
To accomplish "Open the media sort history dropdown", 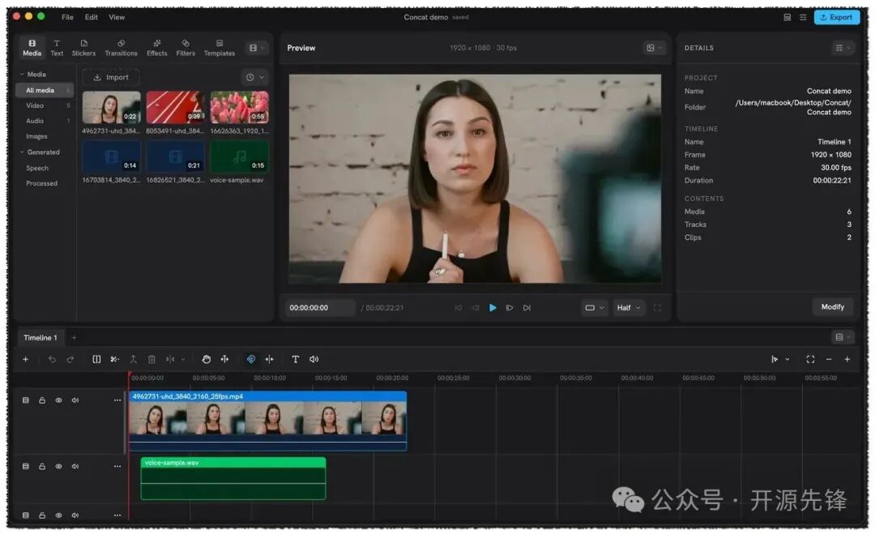I will 255,77.
